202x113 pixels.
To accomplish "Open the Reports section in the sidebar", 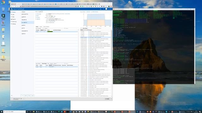I will coord(13,19).
